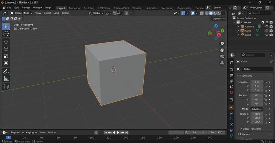This screenshot has width=275, height=143.
Task: Toggle X-ray mode in viewport header
Action: tap(202, 13)
